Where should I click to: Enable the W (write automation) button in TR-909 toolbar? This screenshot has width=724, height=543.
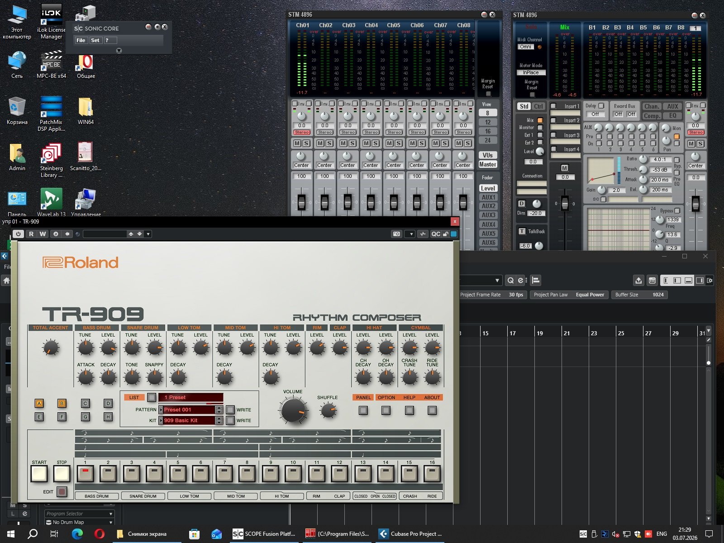click(43, 234)
